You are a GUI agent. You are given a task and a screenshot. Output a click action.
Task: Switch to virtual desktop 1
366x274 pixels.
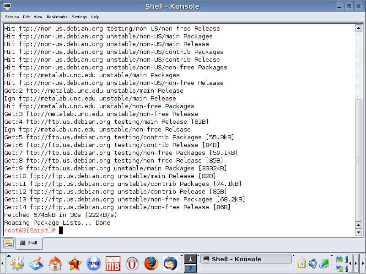[190, 259]
